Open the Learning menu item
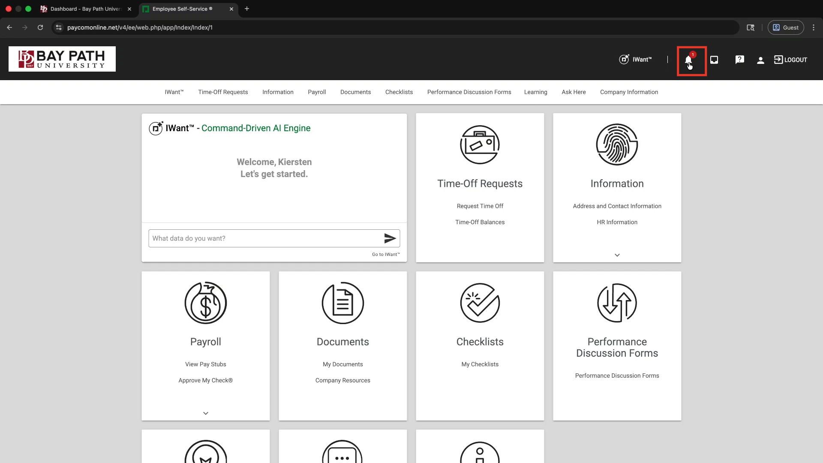Screen dimensions: 823x463 [535, 92]
